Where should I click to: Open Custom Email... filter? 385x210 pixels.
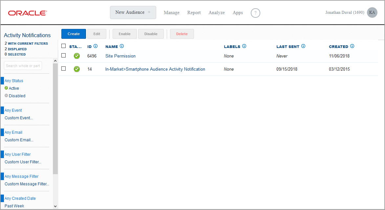[19, 140]
